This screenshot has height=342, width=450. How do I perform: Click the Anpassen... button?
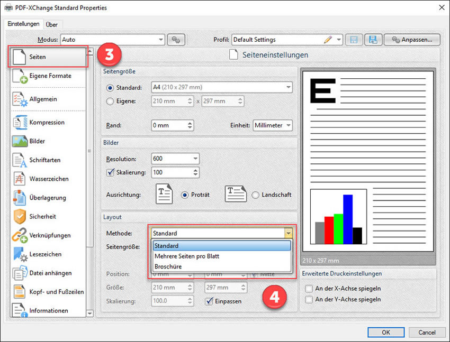tap(412, 40)
